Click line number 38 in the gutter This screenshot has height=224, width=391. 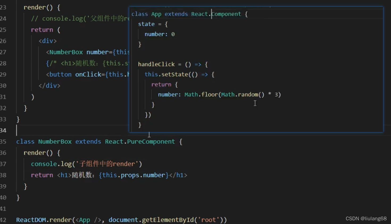pos(3,175)
